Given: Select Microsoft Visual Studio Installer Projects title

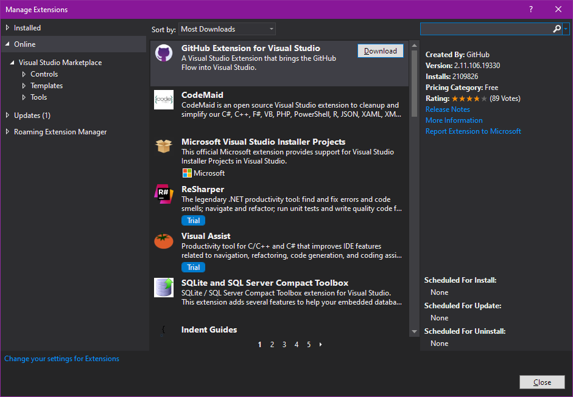Looking at the screenshot, I should click(x=264, y=142).
